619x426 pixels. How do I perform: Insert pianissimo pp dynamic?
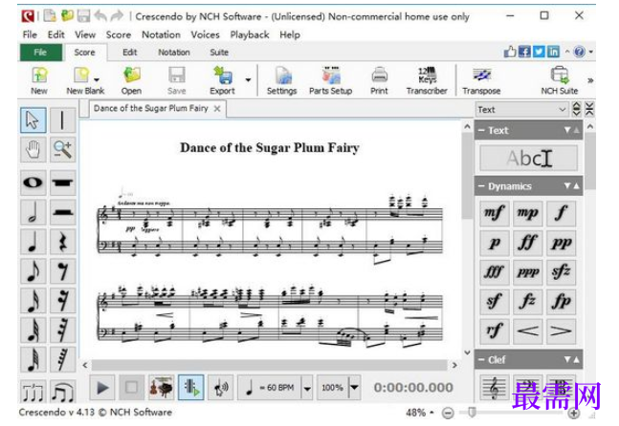(562, 243)
